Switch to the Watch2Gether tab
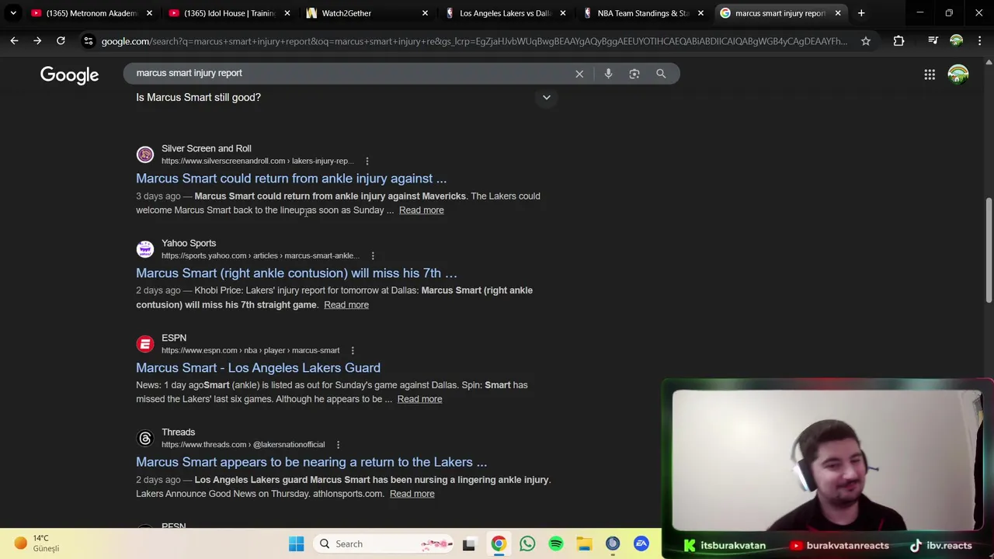The height and width of the screenshot is (559, 994). pos(366,13)
